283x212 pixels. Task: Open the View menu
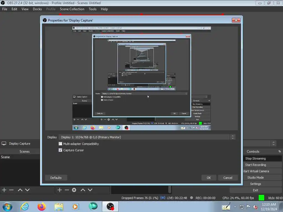25,9
